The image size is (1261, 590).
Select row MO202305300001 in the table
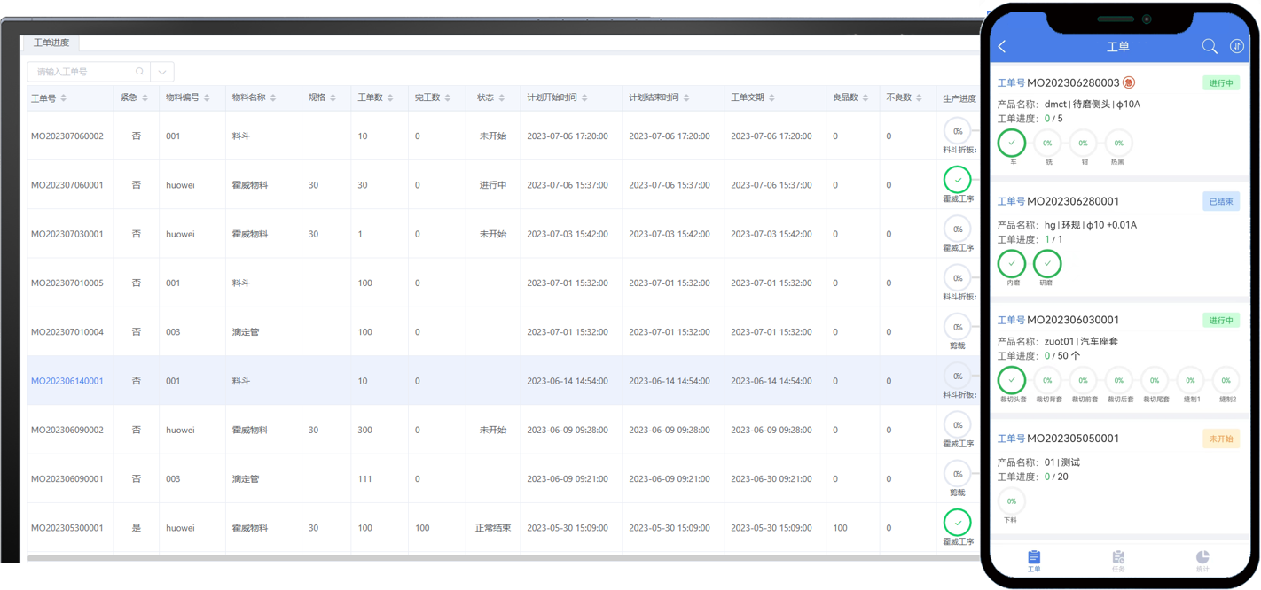point(504,528)
